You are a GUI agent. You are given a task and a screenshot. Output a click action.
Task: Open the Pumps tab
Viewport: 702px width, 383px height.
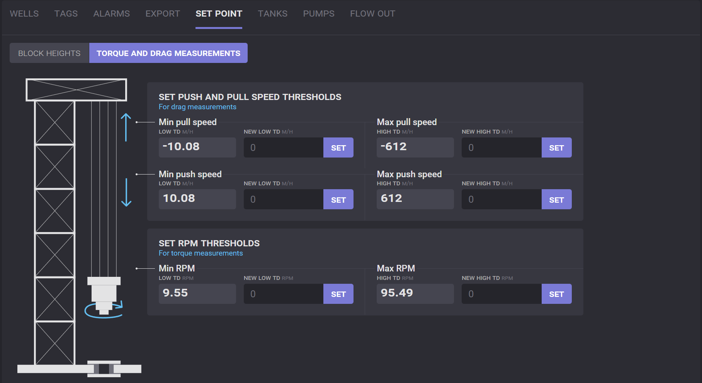point(319,14)
